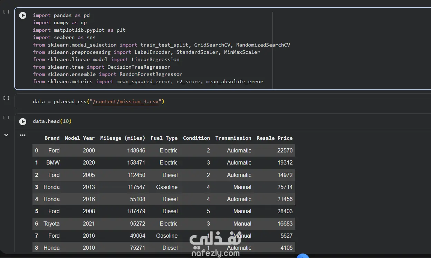The height and width of the screenshot is (258, 431).
Task: Click the pd.read_csv code cell
Action: (x=223, y=101)
